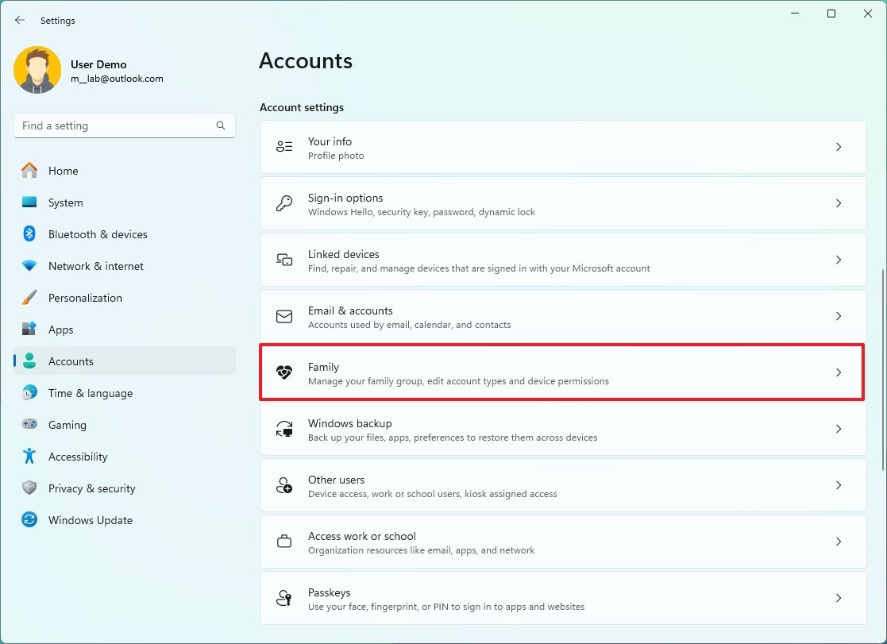The width and height of the screenshot is (887, 644).
Task: Click the Gaming controller icon
Action: pos(29,425)
